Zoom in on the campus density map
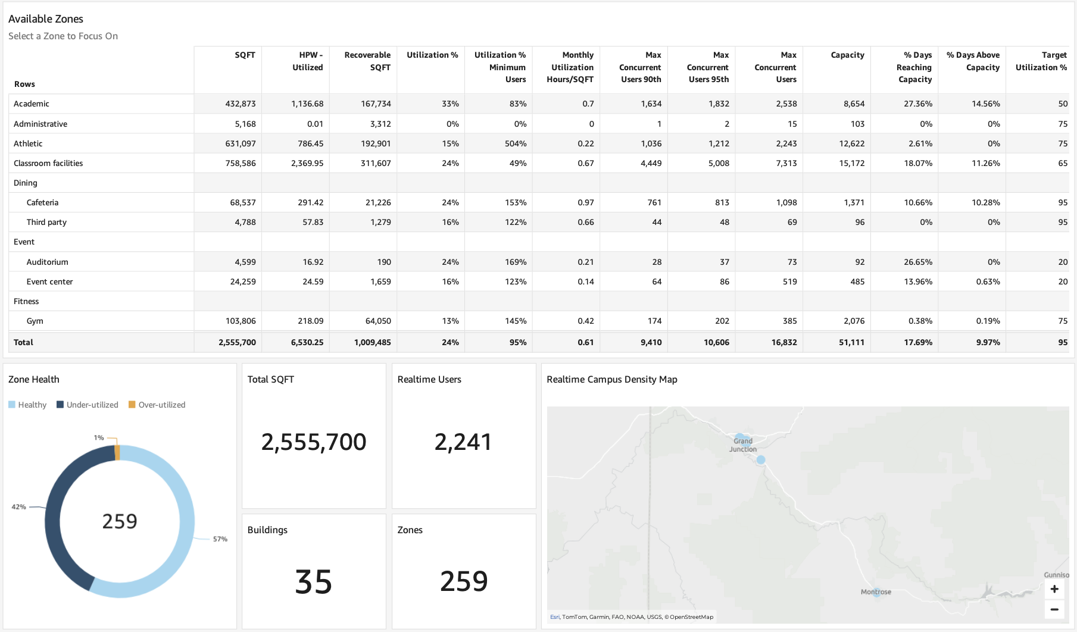Viewport: 1077px width, 632px height. pos(1054,589)
